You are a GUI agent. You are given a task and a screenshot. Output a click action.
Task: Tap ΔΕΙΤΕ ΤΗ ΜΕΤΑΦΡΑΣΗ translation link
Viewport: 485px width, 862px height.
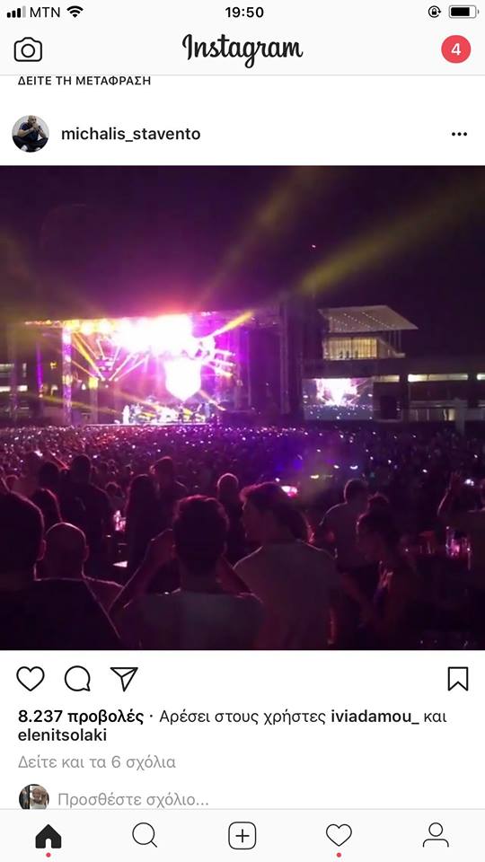click(84, 81)
